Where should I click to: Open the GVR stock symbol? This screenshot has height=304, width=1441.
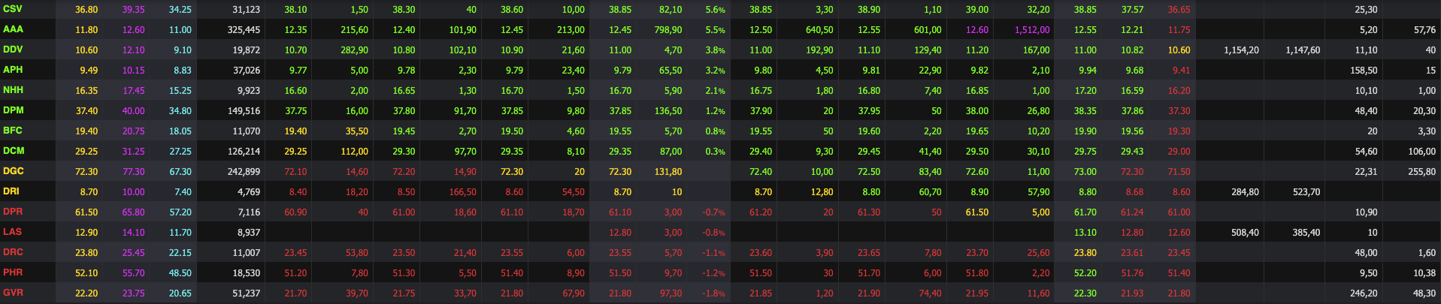click(13, 293)
